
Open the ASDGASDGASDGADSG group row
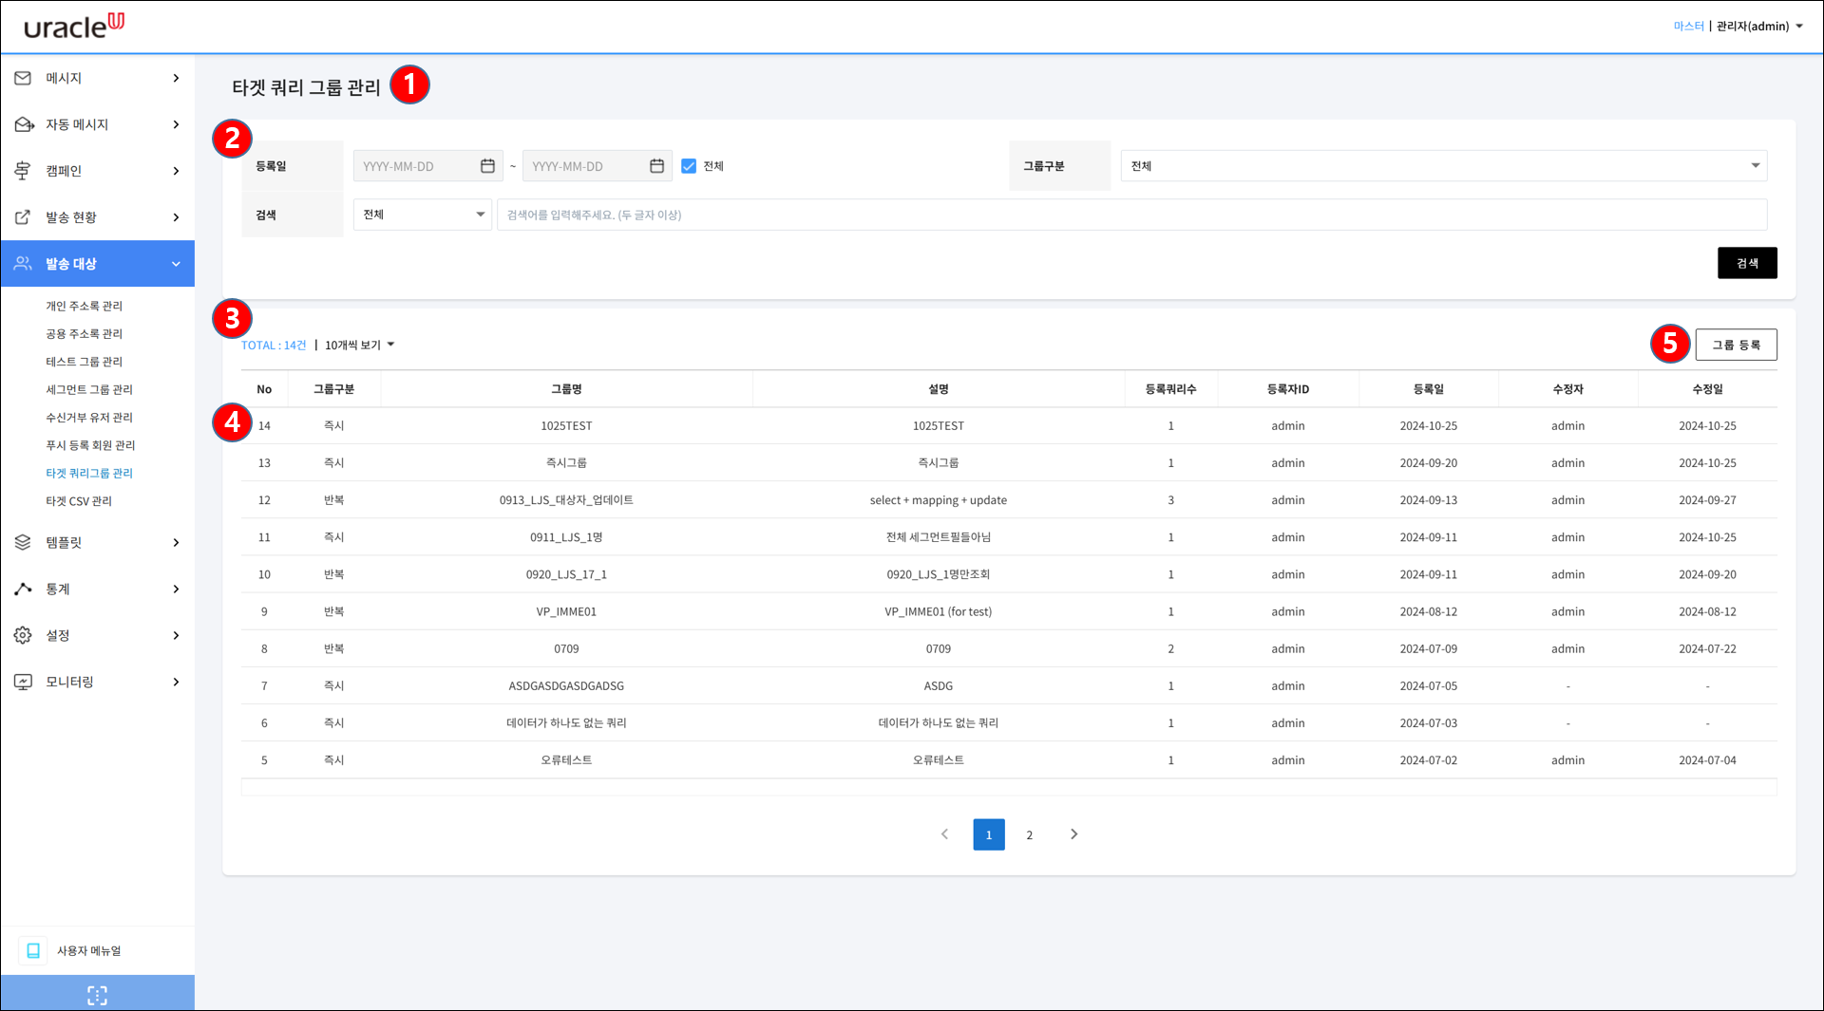click(x=566, y=685)
